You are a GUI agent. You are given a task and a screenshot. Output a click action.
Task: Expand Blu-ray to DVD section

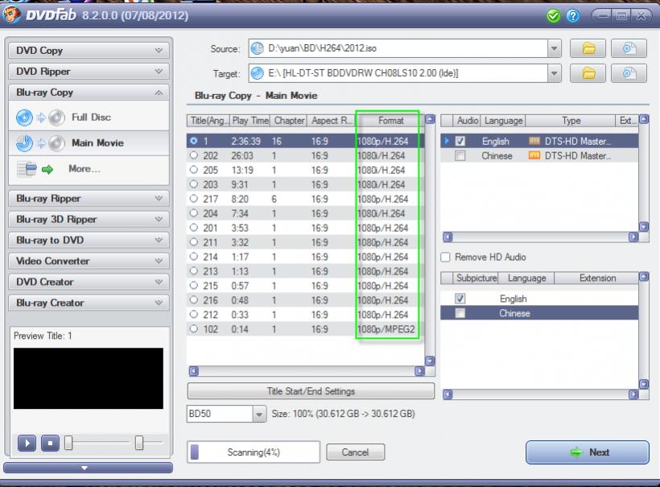(x=89, y=241)
